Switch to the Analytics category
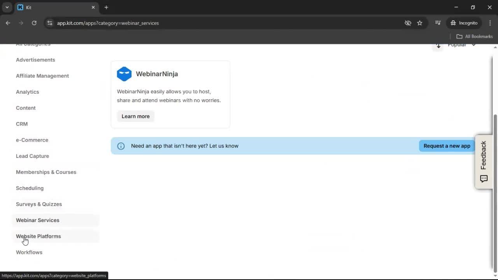The image size is (498, 280). 27,92
